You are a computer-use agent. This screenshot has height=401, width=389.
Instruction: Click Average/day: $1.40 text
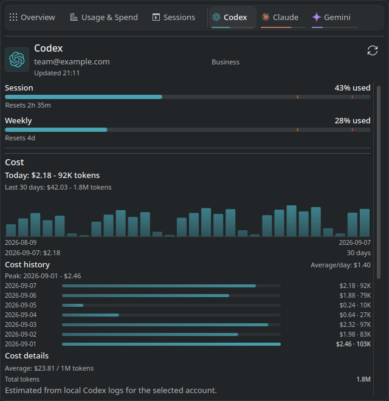coord(340,265)
